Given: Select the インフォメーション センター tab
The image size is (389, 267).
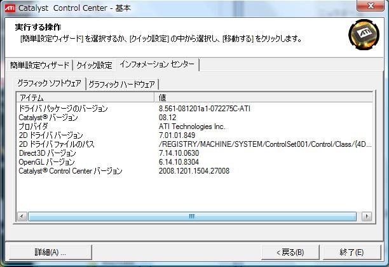Looking at the screenshot, I should pyautogui.click(x=157, y=64).
